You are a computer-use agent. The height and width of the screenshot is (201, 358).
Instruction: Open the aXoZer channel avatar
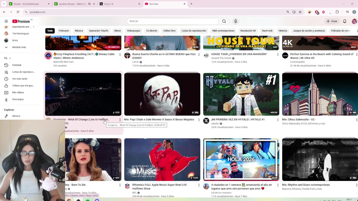click(206, 121)
